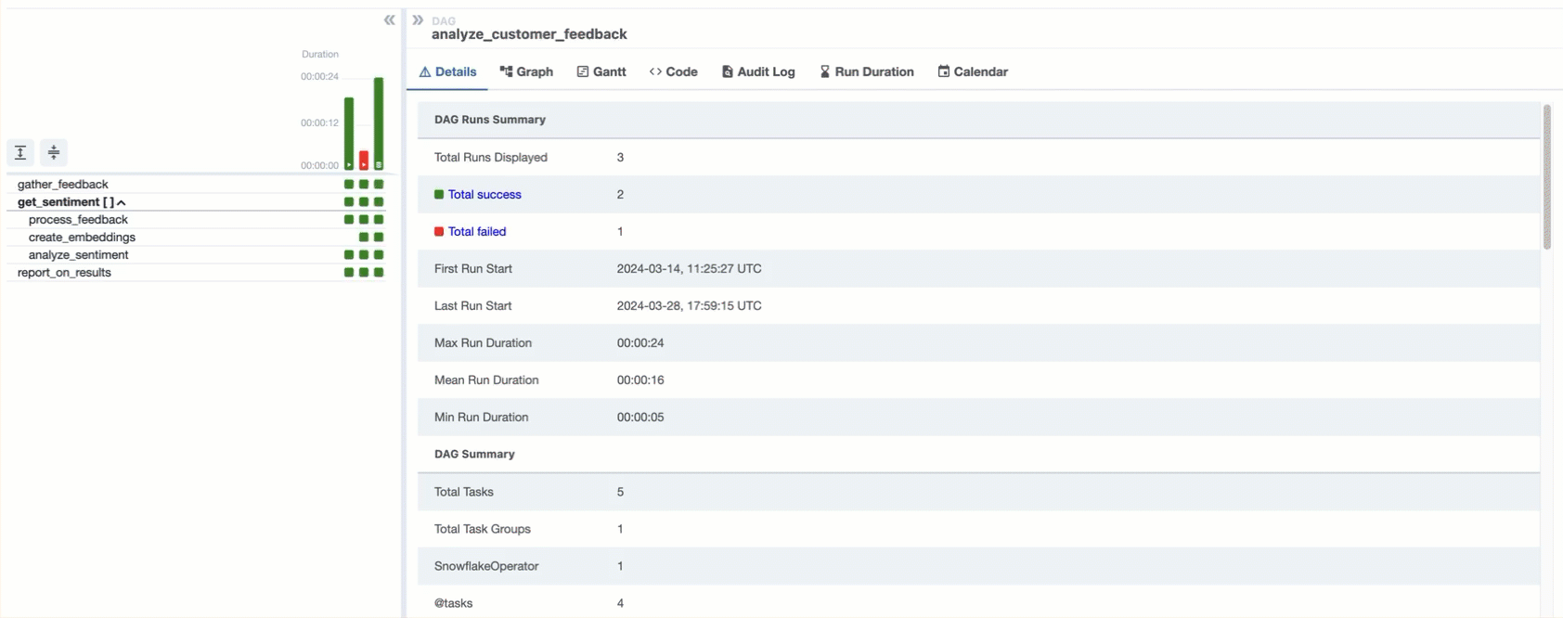
Task: Click the double-right chevron beside DAG title
Action: click(x=418, y=20)
